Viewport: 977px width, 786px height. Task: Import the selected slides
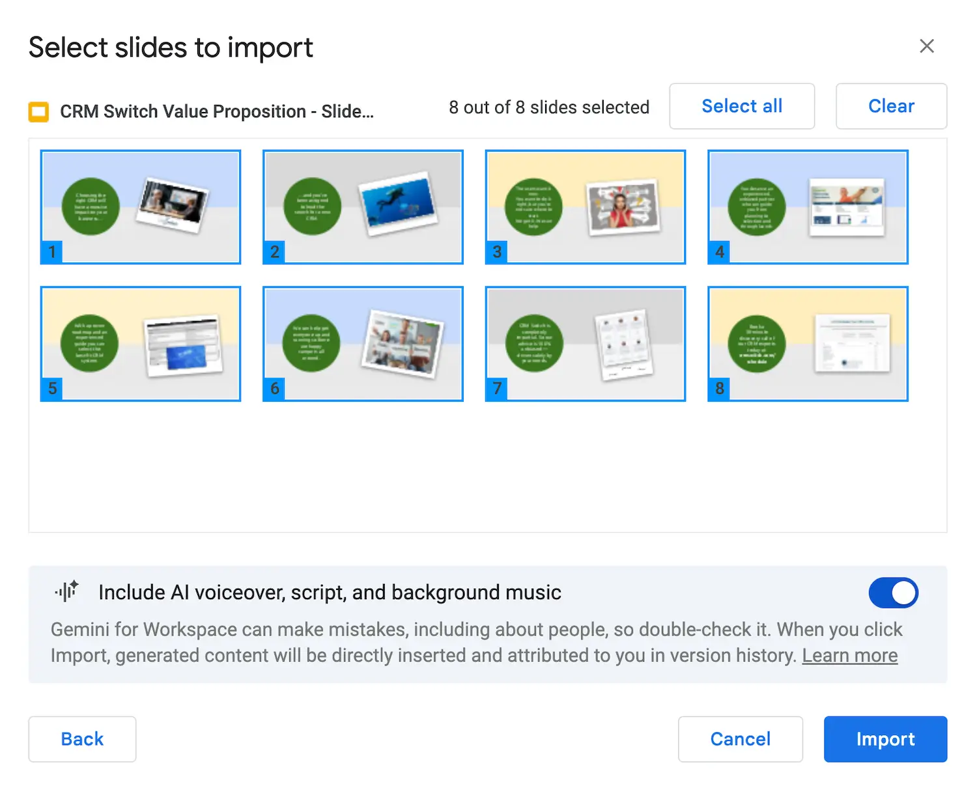[x=885, y=738]
